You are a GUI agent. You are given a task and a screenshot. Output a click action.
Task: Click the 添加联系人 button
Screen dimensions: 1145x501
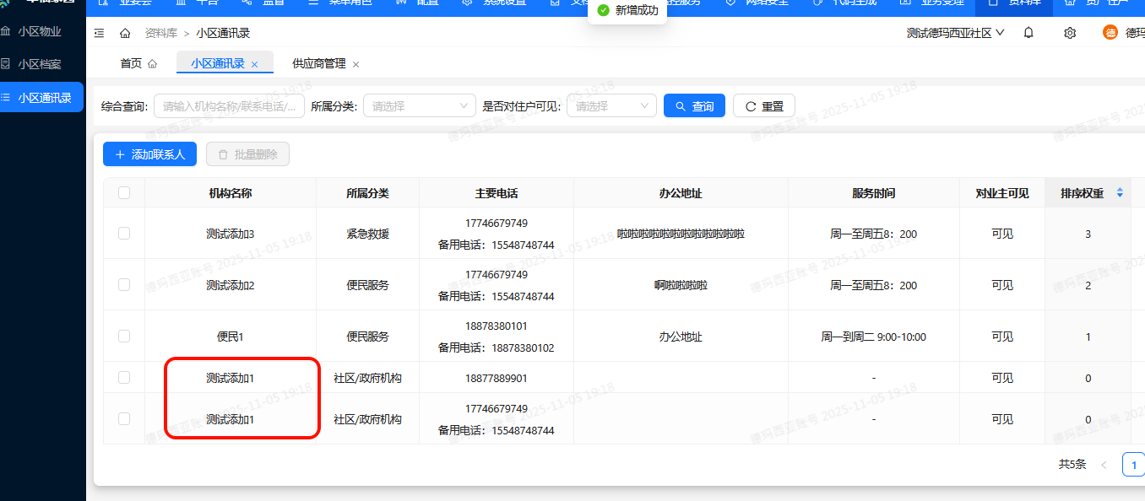point(149,154)
